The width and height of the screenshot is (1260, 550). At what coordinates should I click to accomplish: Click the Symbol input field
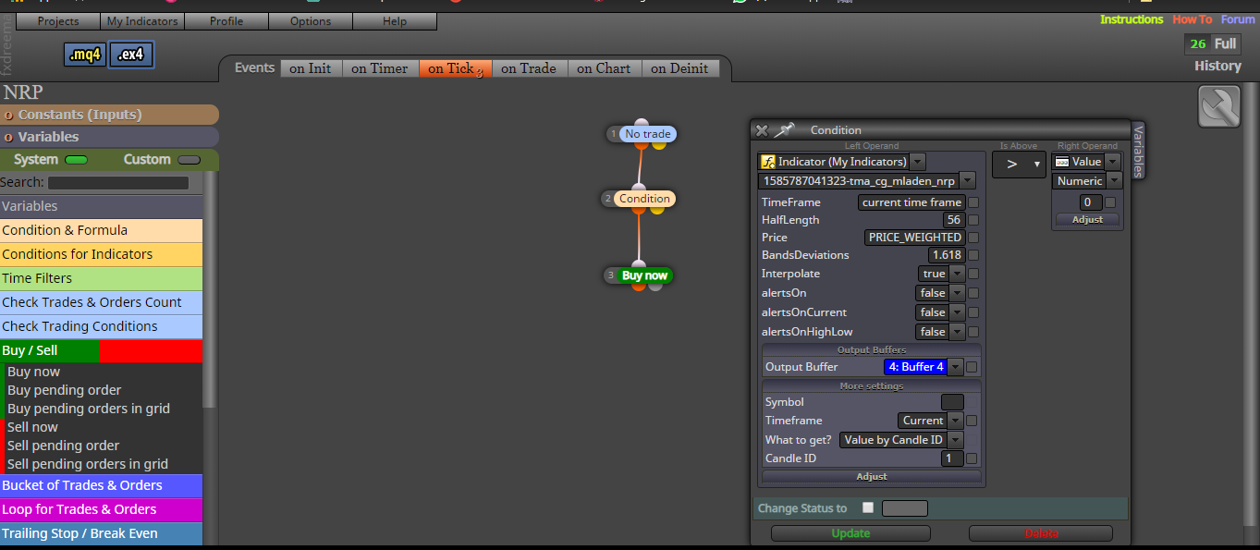click(952, 402)
